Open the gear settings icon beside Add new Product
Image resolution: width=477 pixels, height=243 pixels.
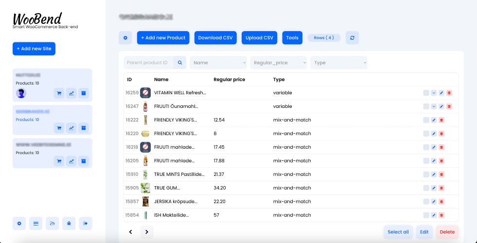[x=125, y=38]
